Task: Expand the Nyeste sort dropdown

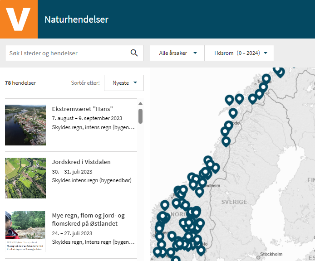Action: 124,83
